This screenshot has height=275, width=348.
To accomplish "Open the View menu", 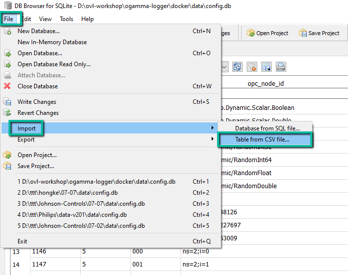I will 45,19.
